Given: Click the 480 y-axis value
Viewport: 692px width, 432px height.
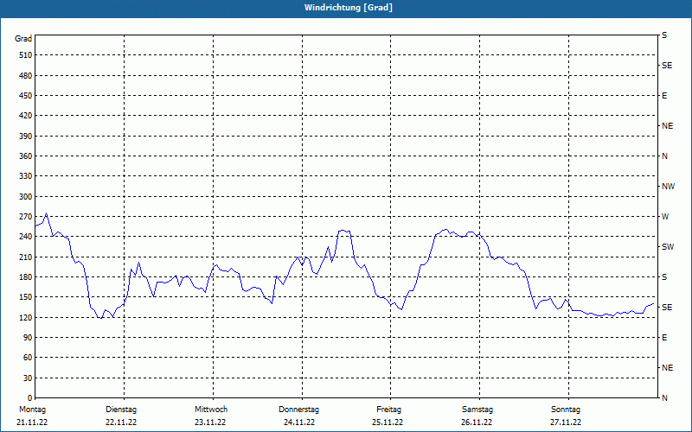Looking at the screenshot, I should tap(26, 76).
